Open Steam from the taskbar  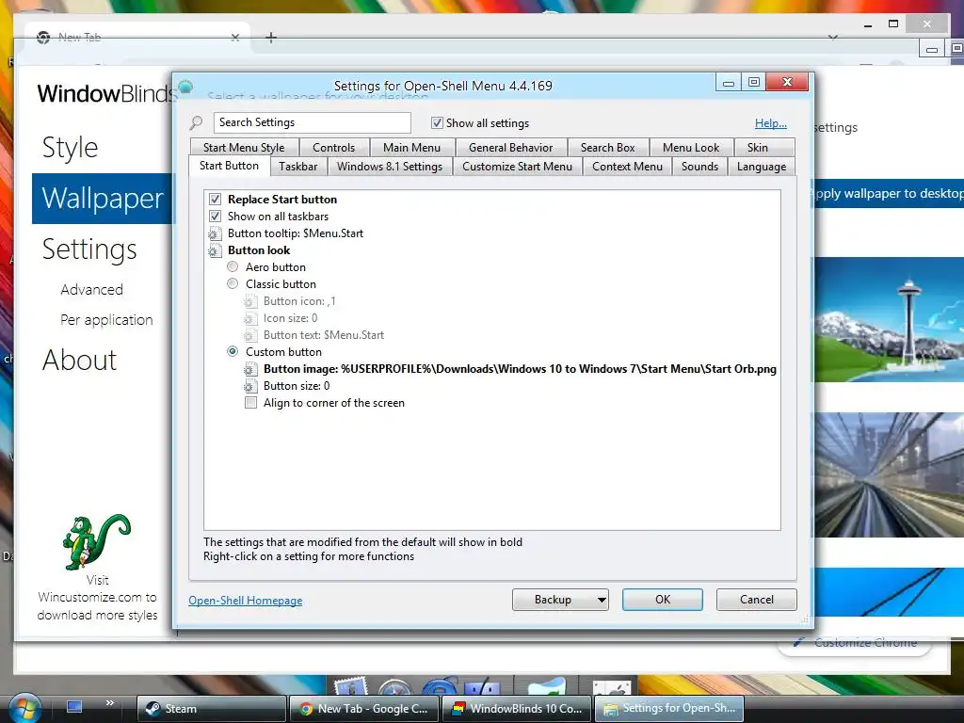point(212,709)
